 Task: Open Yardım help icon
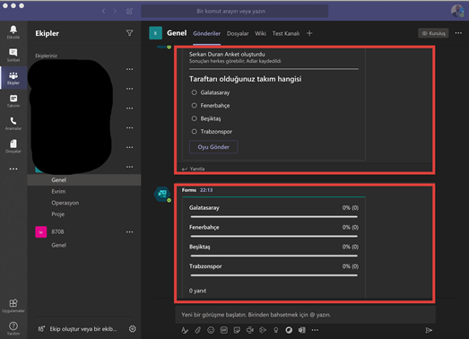click(13, 328)
